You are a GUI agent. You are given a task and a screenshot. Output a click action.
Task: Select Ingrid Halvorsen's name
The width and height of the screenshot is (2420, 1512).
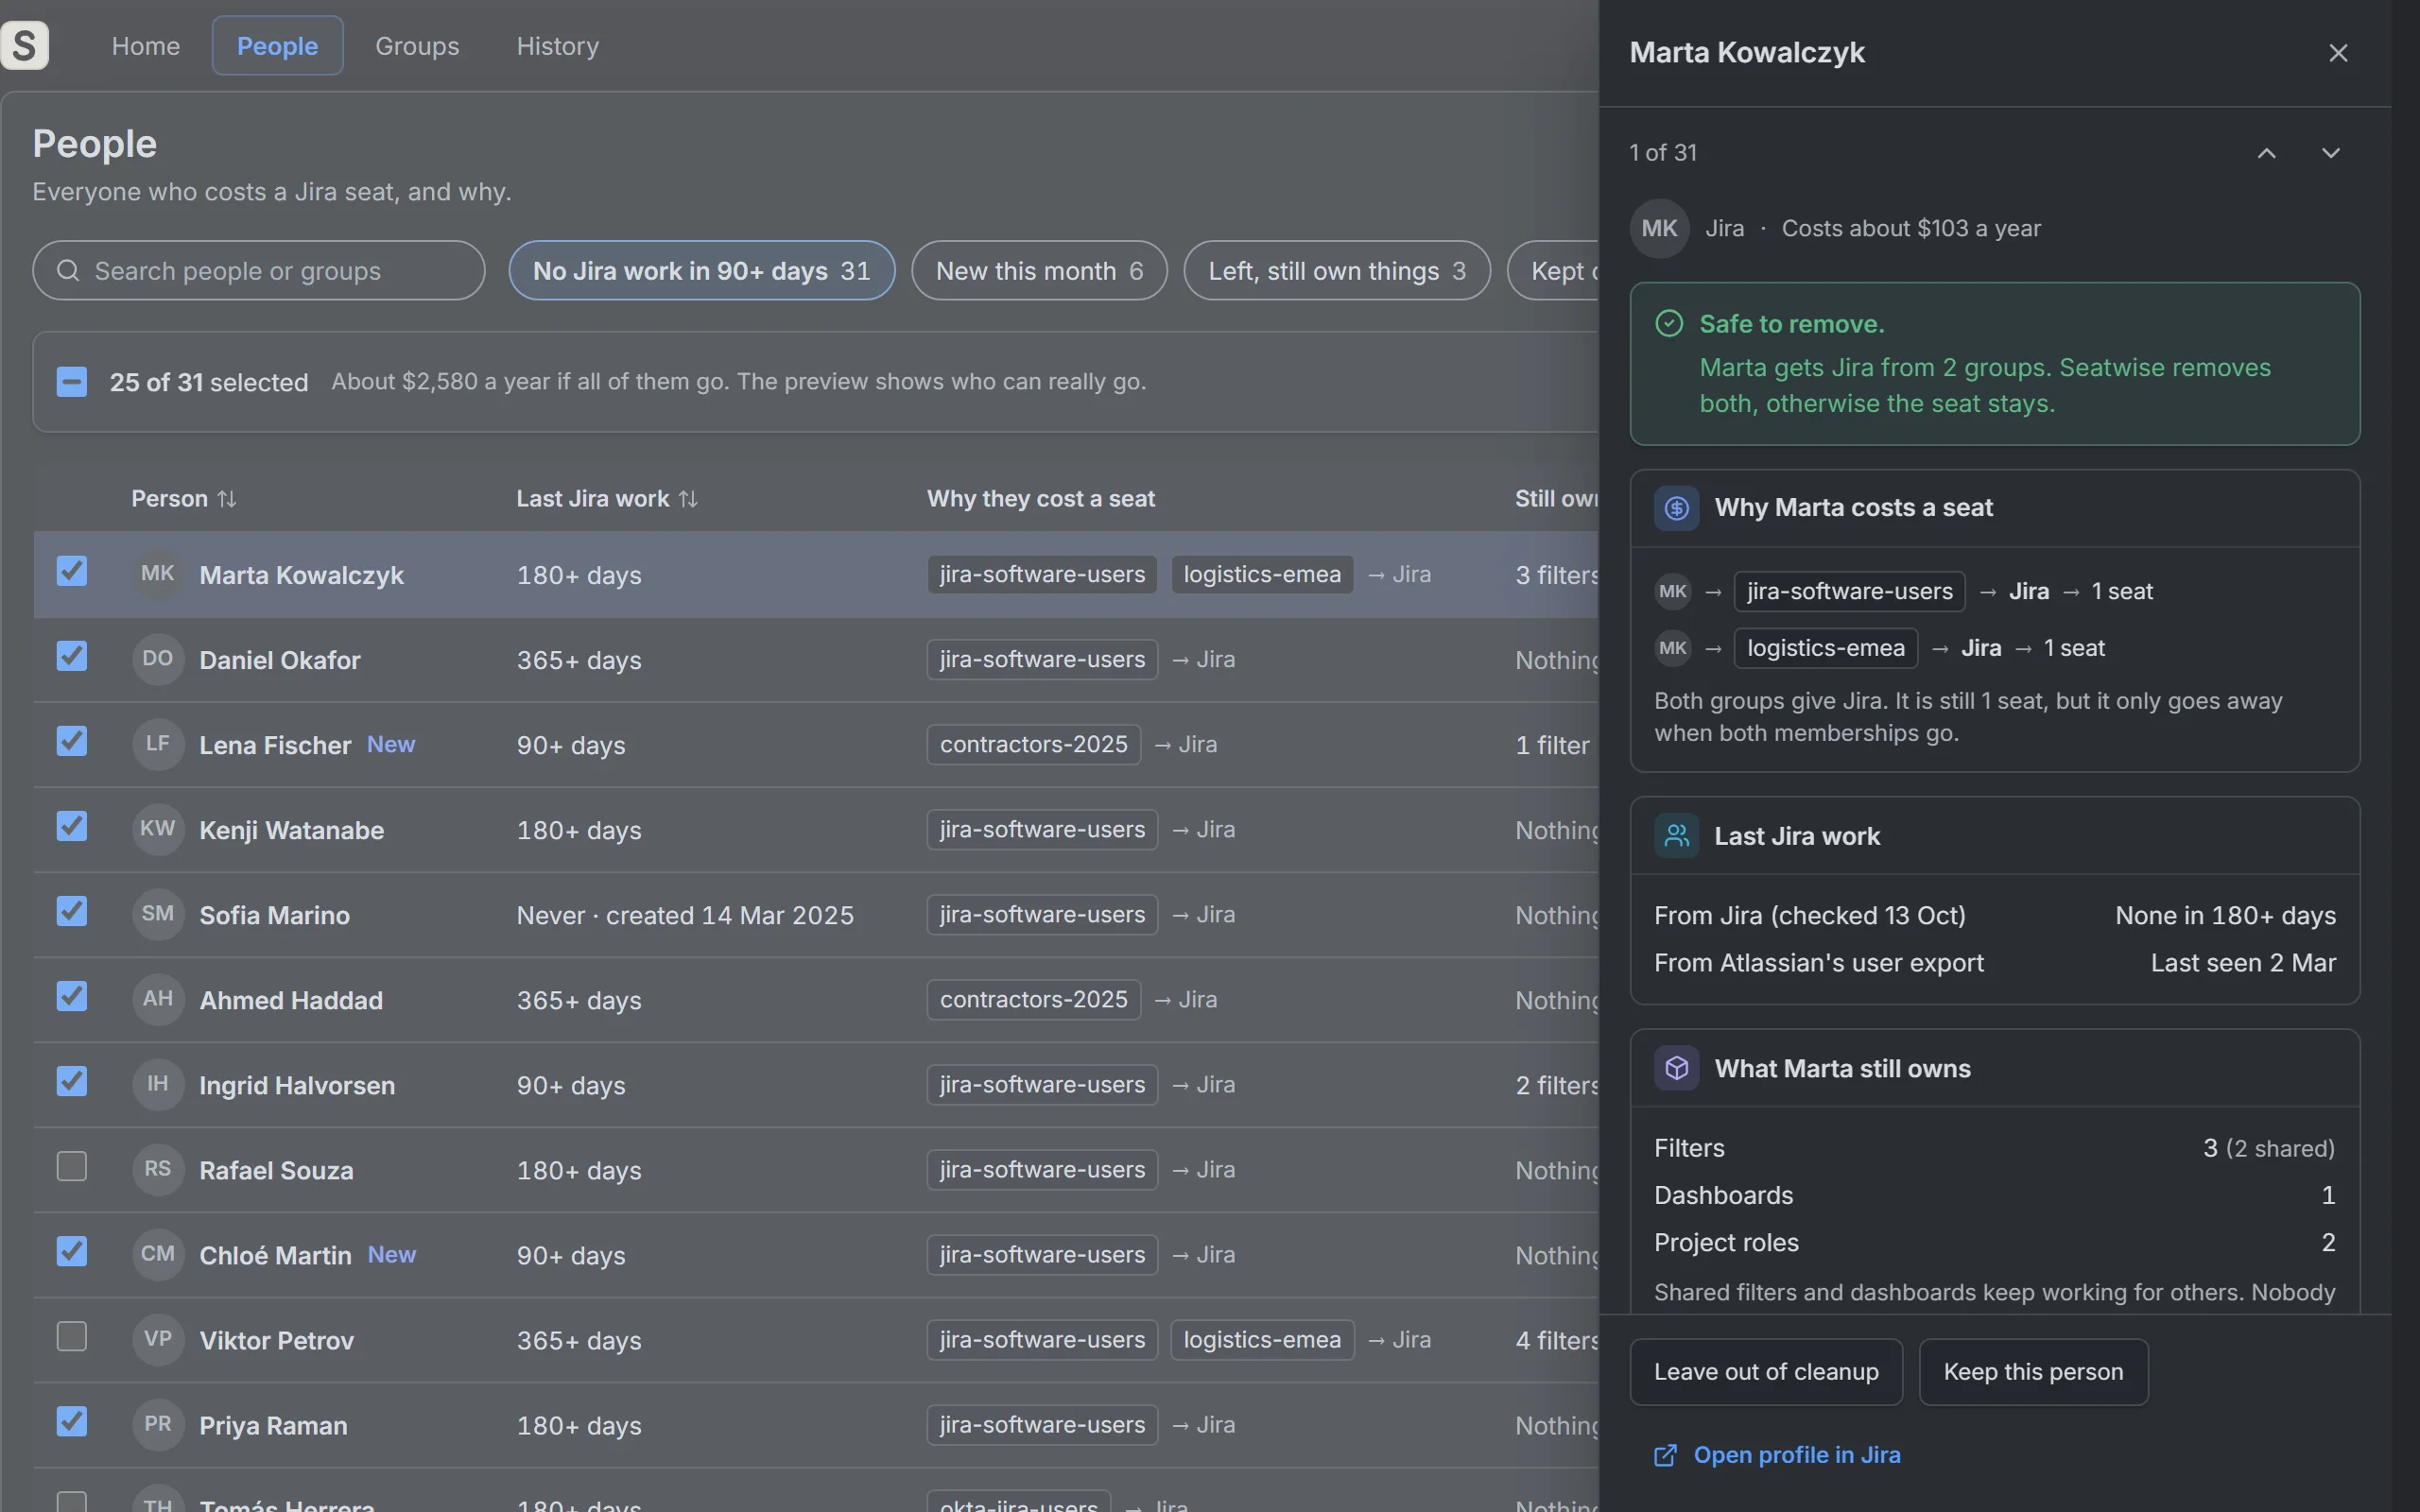(297, 1085)
